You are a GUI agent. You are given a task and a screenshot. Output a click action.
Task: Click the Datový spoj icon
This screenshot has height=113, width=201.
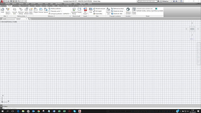(108, 11)
